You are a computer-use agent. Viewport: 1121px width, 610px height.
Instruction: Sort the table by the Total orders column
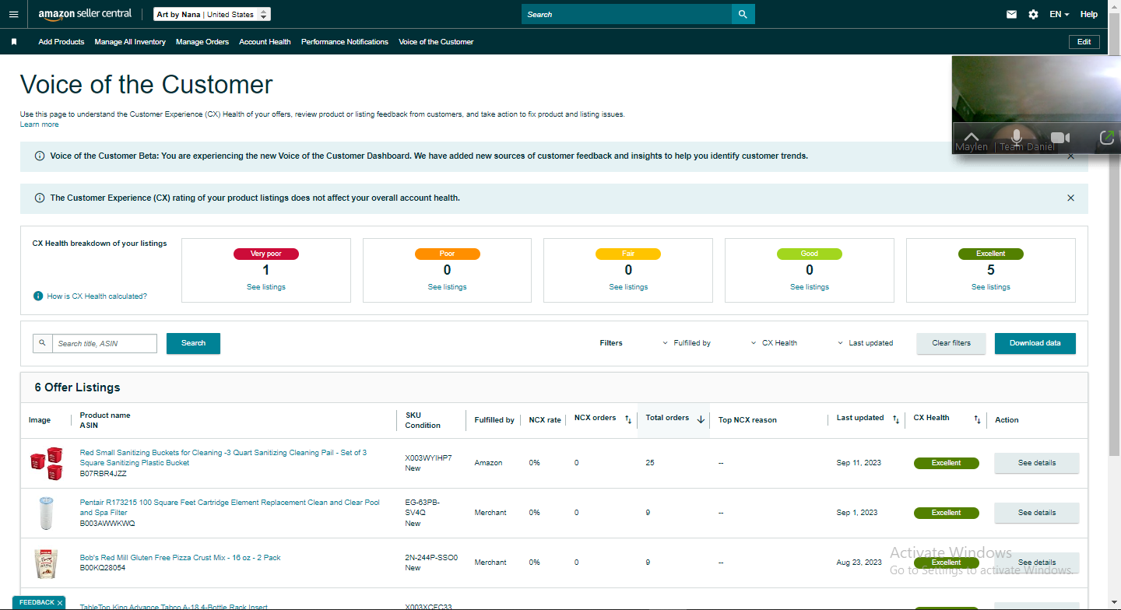click(701, 419)
